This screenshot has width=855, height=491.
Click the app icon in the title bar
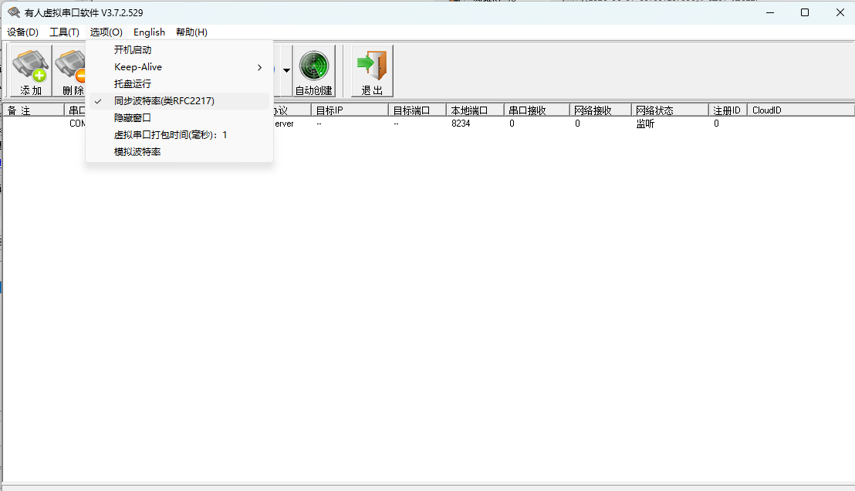point(14,12)
